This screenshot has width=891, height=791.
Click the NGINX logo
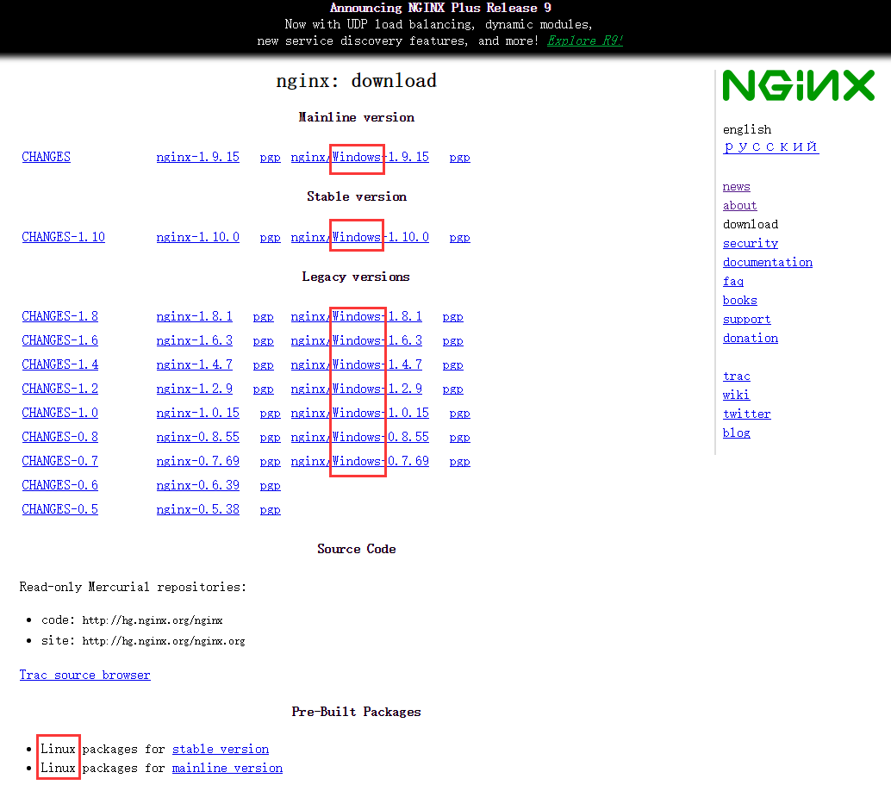[799, 86]
